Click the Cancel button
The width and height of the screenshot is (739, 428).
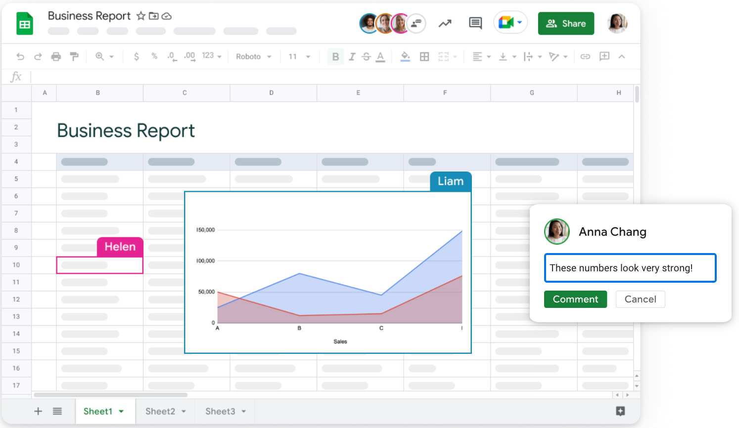tap(640, 299)
